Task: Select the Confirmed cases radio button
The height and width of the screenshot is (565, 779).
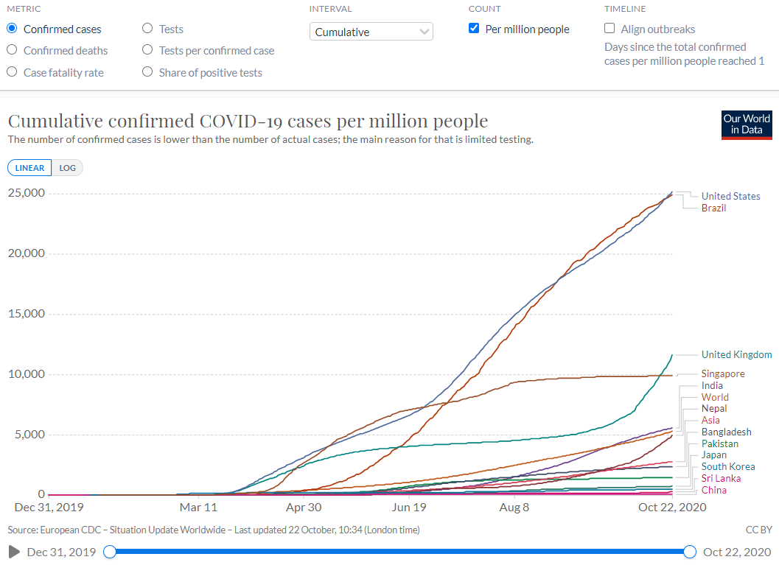Action: [12, 28]
